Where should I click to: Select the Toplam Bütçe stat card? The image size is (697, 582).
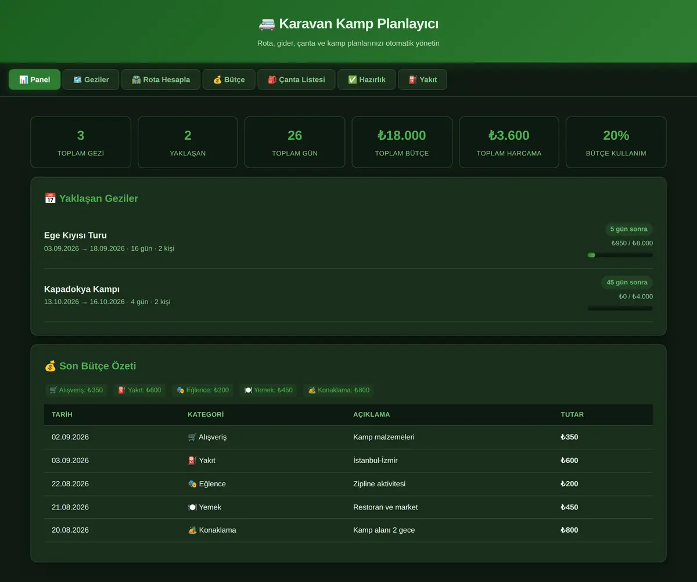tap(402, 142)
